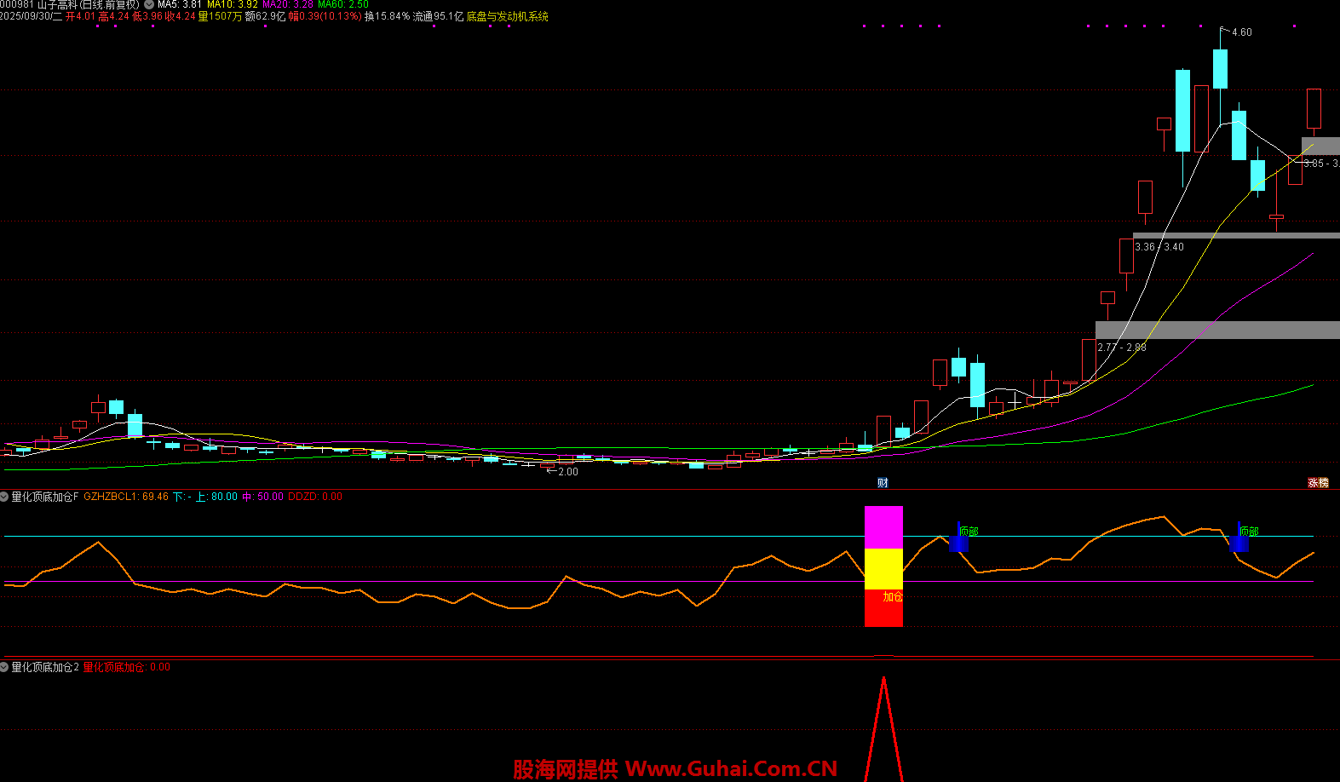Select the GZHZBCL1 indicator value label

pos(125,497)
